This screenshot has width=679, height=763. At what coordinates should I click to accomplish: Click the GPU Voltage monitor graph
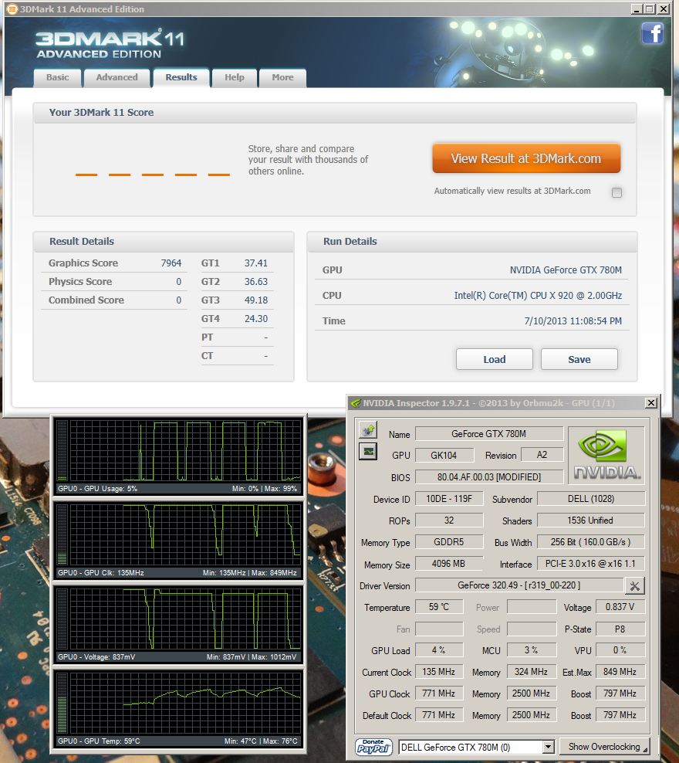[178, 624]
